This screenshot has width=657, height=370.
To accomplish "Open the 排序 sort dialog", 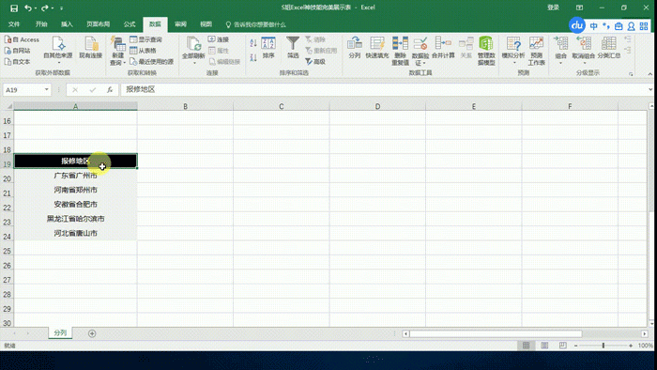I will coord(268,47).
